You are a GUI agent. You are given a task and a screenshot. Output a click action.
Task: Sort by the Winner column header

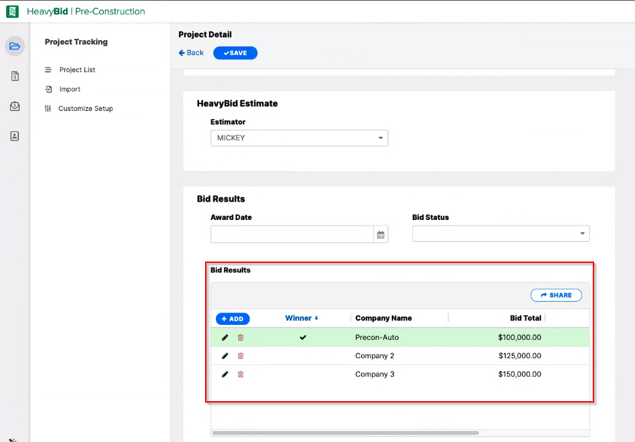point(300,318)
